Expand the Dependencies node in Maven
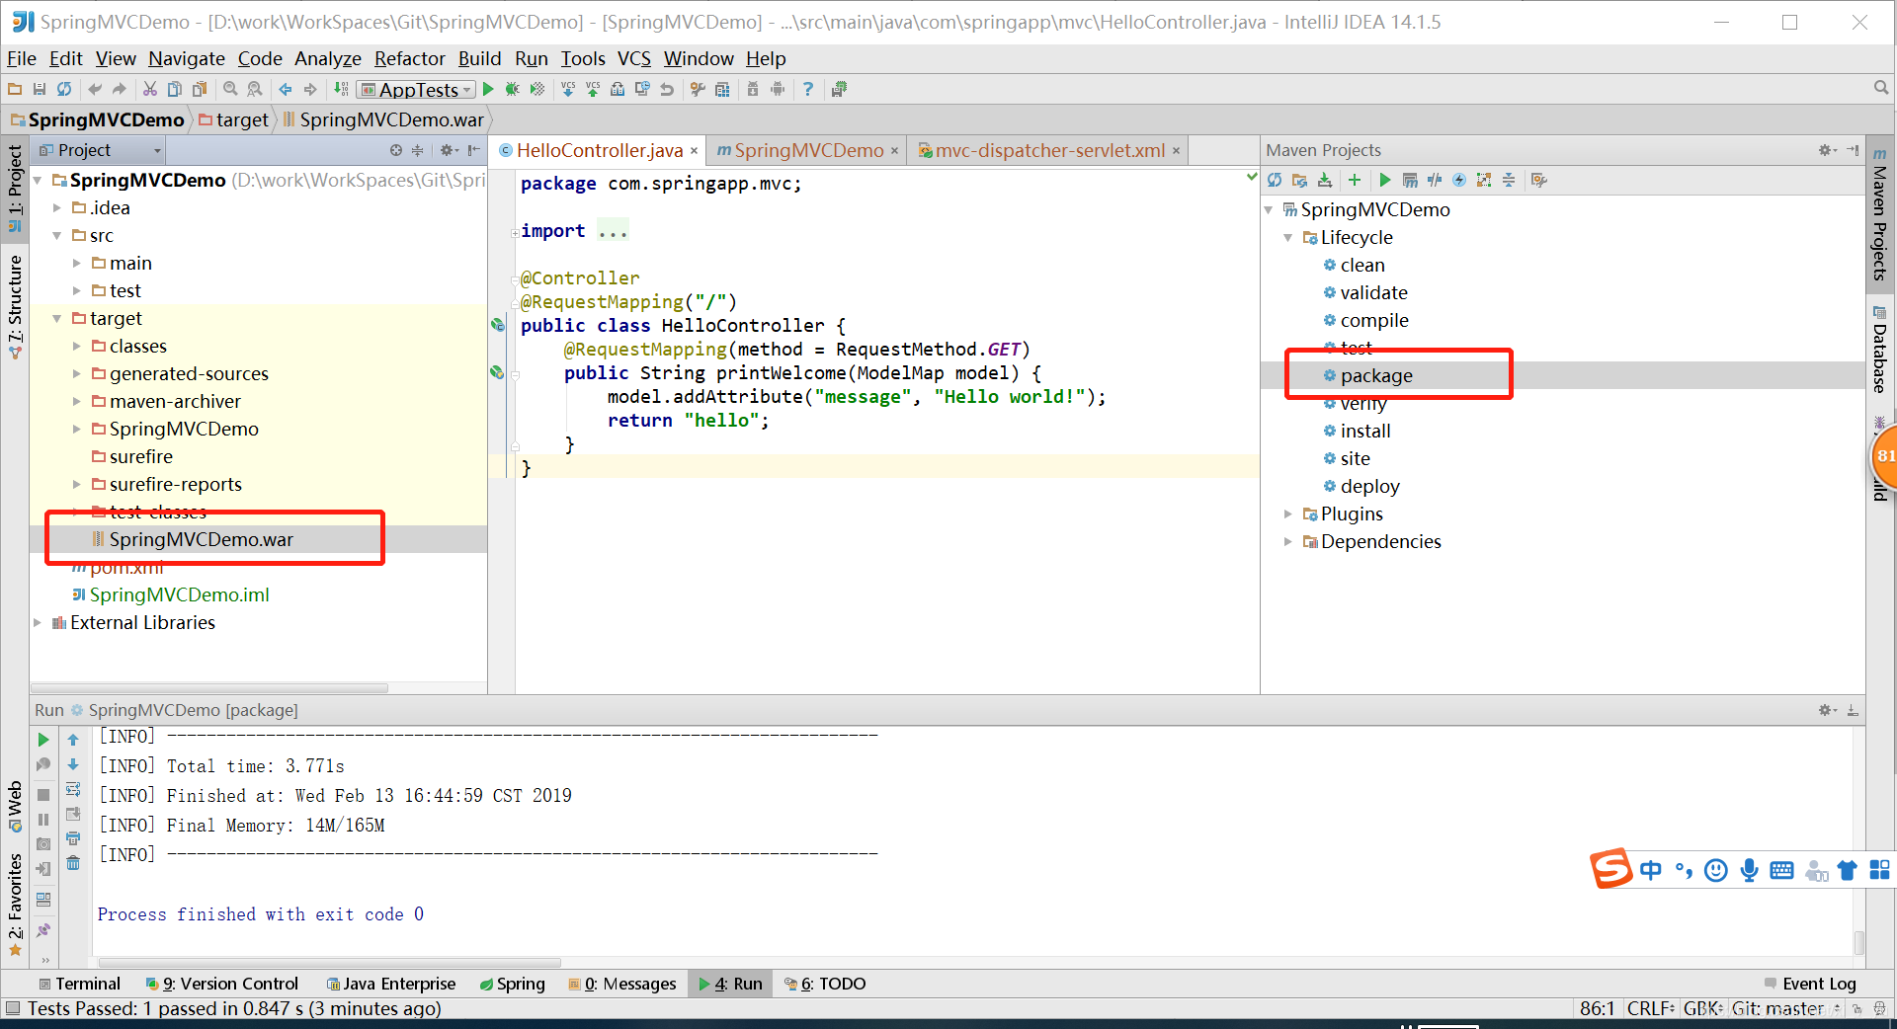 [x=1288, y=542]
